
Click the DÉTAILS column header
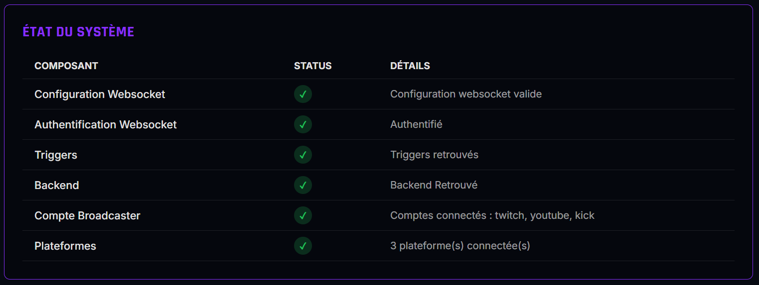(410, 66)
